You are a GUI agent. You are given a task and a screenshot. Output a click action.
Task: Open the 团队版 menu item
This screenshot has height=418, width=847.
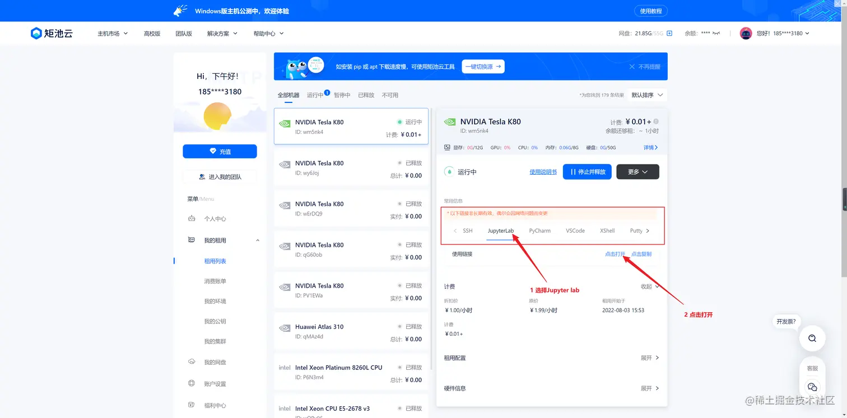coord(184,34)
